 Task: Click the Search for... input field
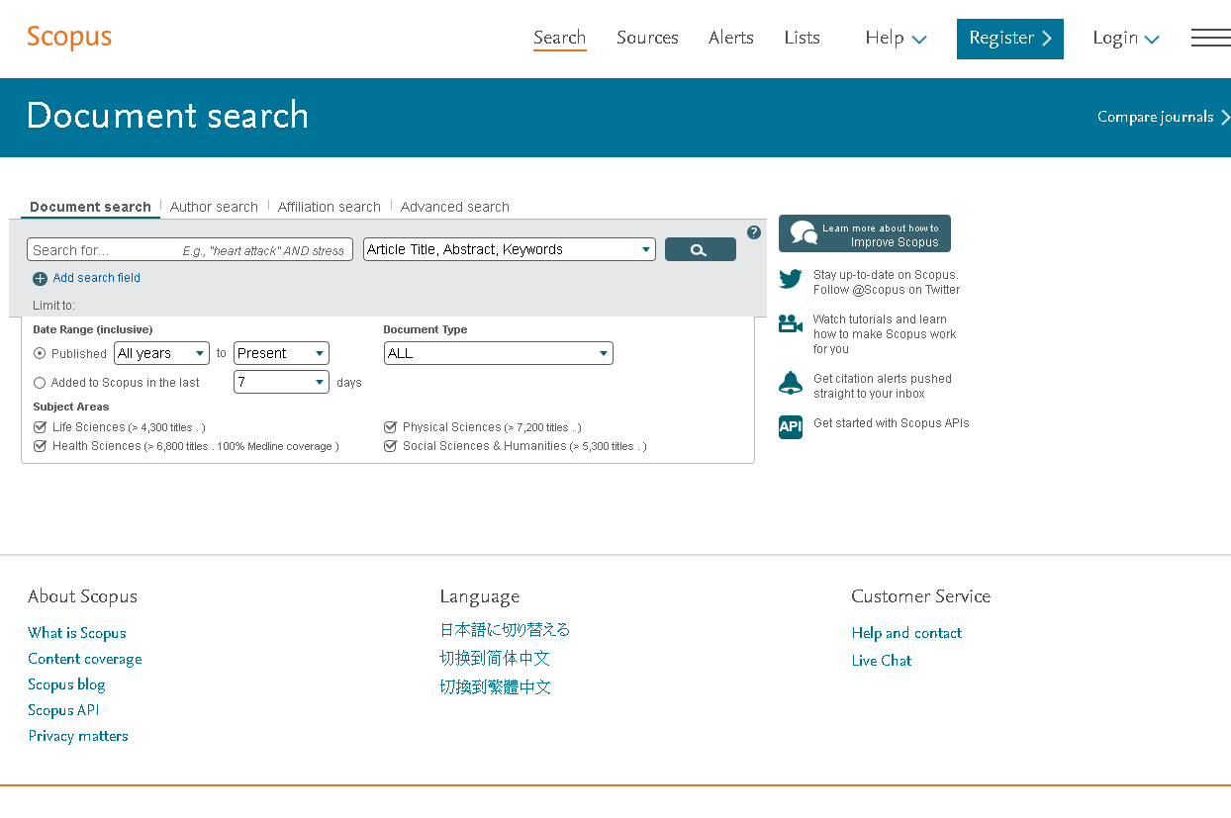(x=190, y=249)
